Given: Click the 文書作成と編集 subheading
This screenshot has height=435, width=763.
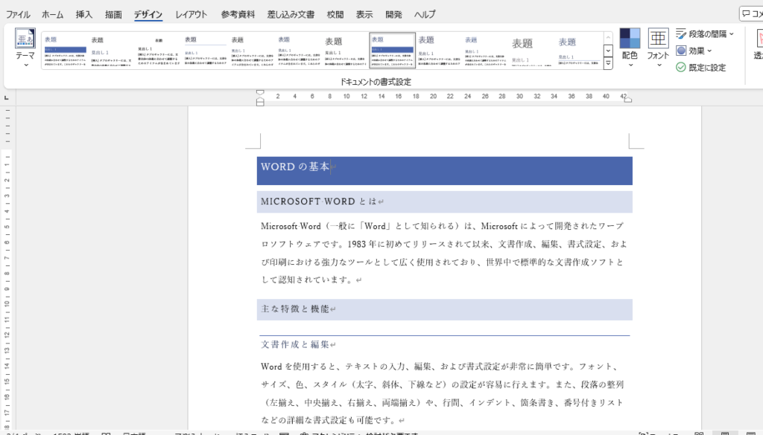Looking at the screenshot, I should pyautogui.click(x=295, y=344).
